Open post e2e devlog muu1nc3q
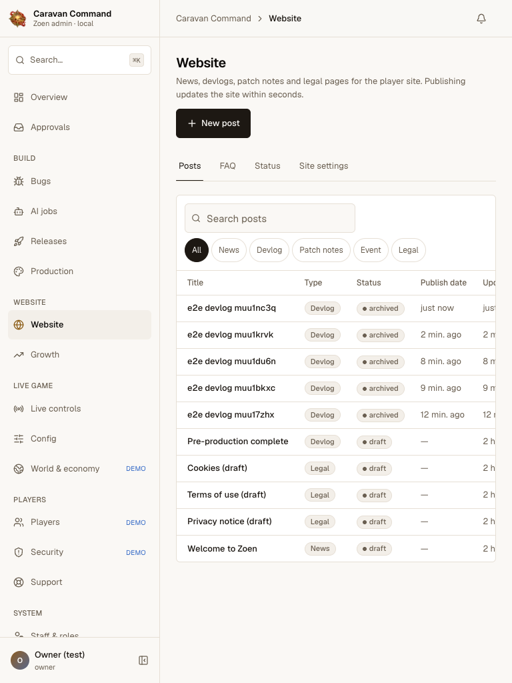The height and width of the screenshot is (683, 512). click(x=231, y=308)
